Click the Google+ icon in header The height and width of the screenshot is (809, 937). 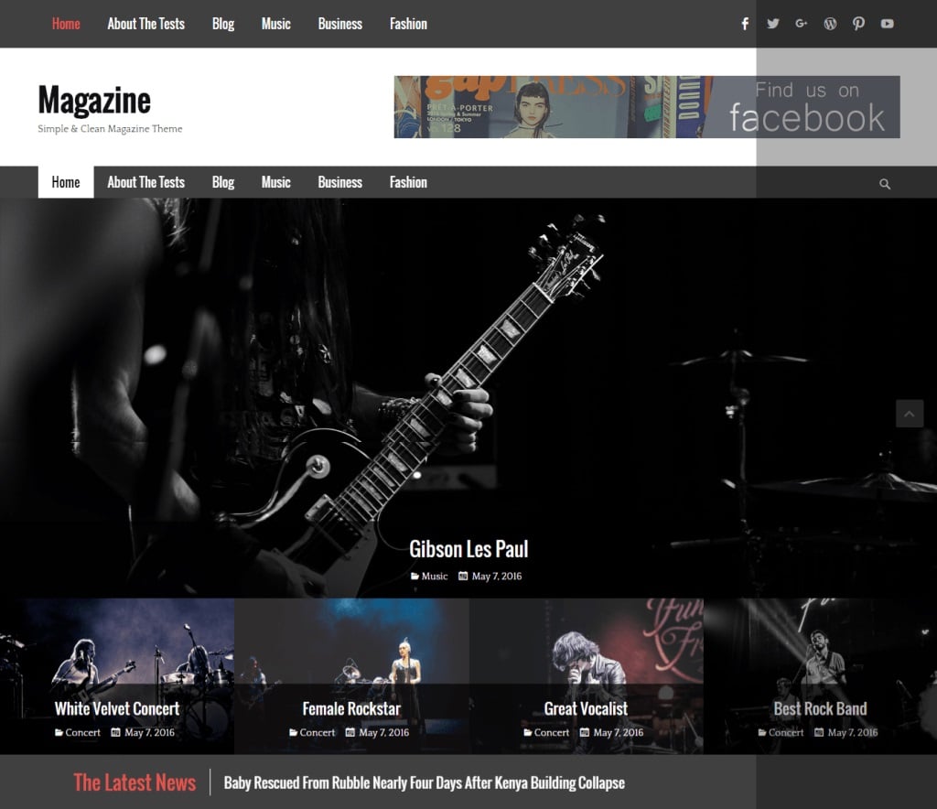pos(802,24)
